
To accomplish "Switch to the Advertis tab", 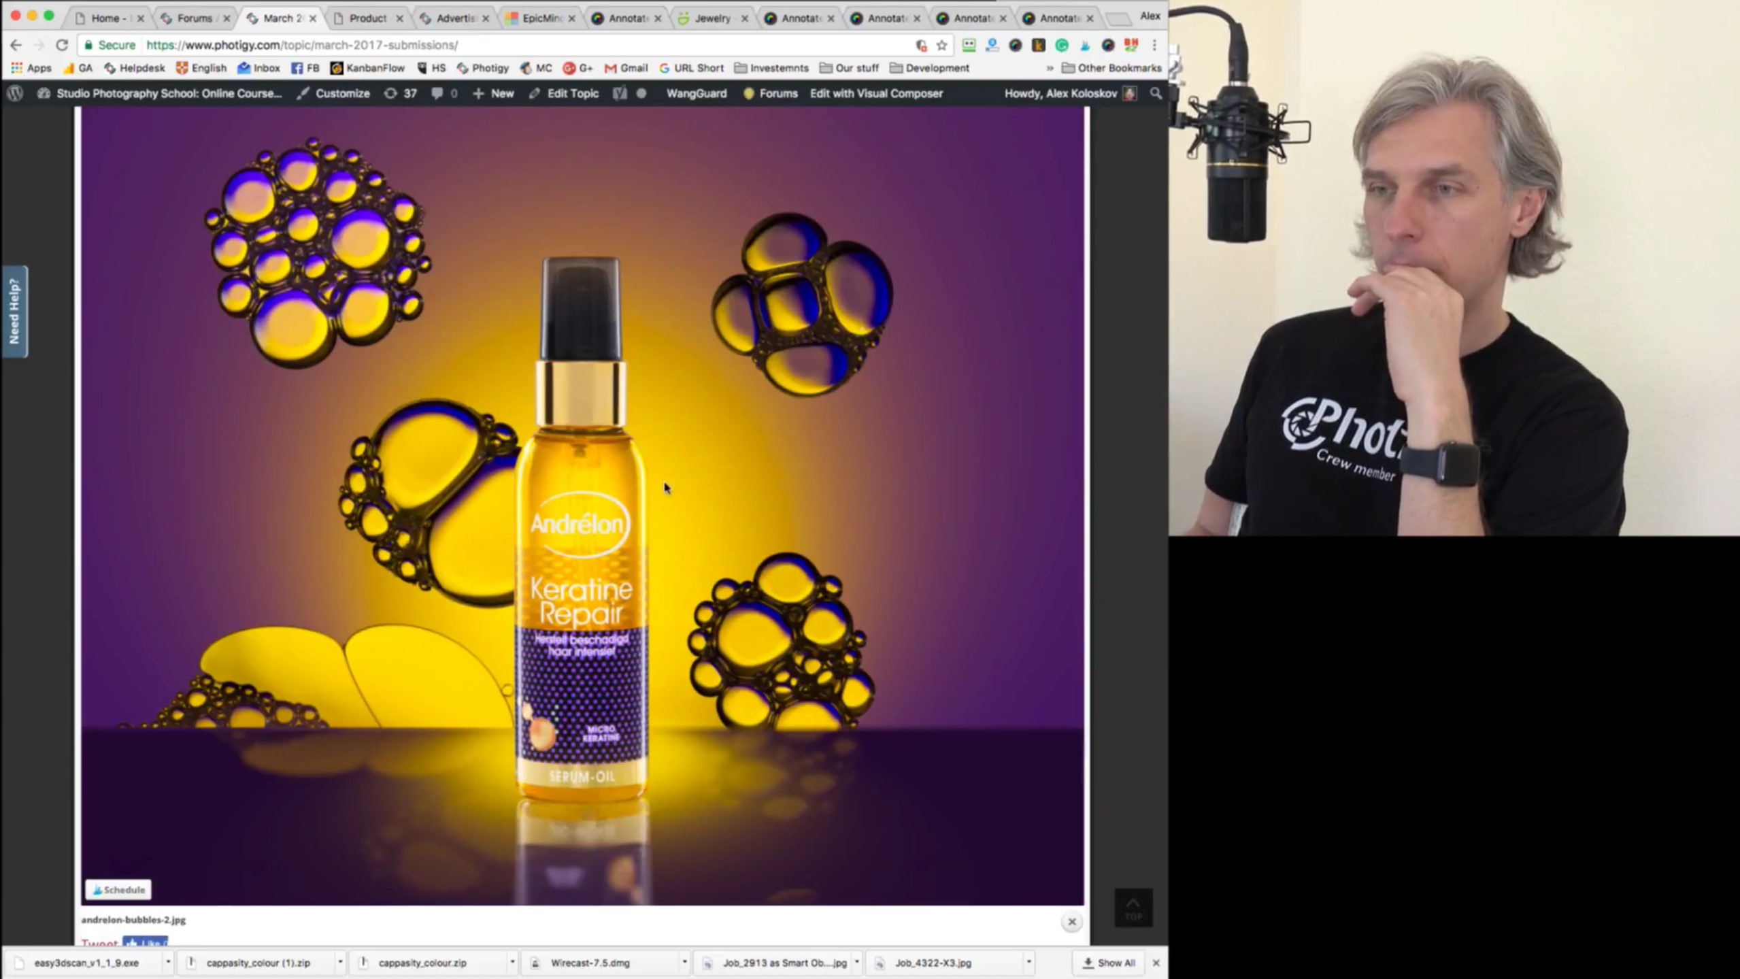I will (454, 18).
